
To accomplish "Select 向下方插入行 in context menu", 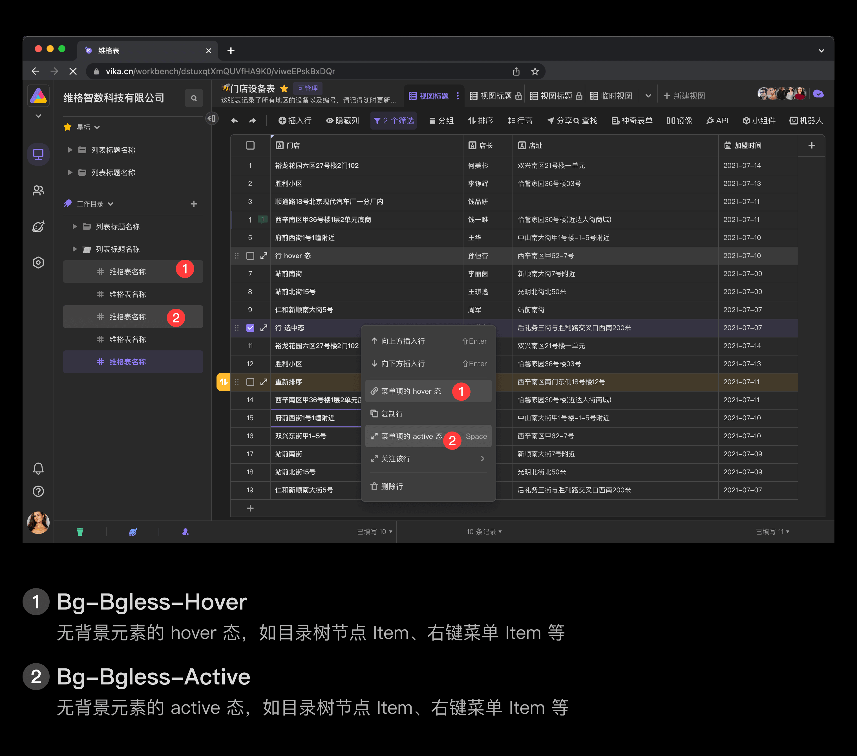I will click(428, 364).
